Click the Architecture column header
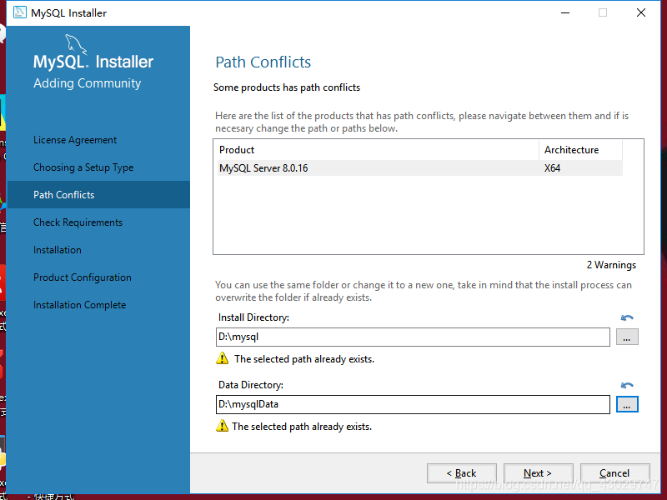This screenshot has width=667, height=500. [580, 150]
